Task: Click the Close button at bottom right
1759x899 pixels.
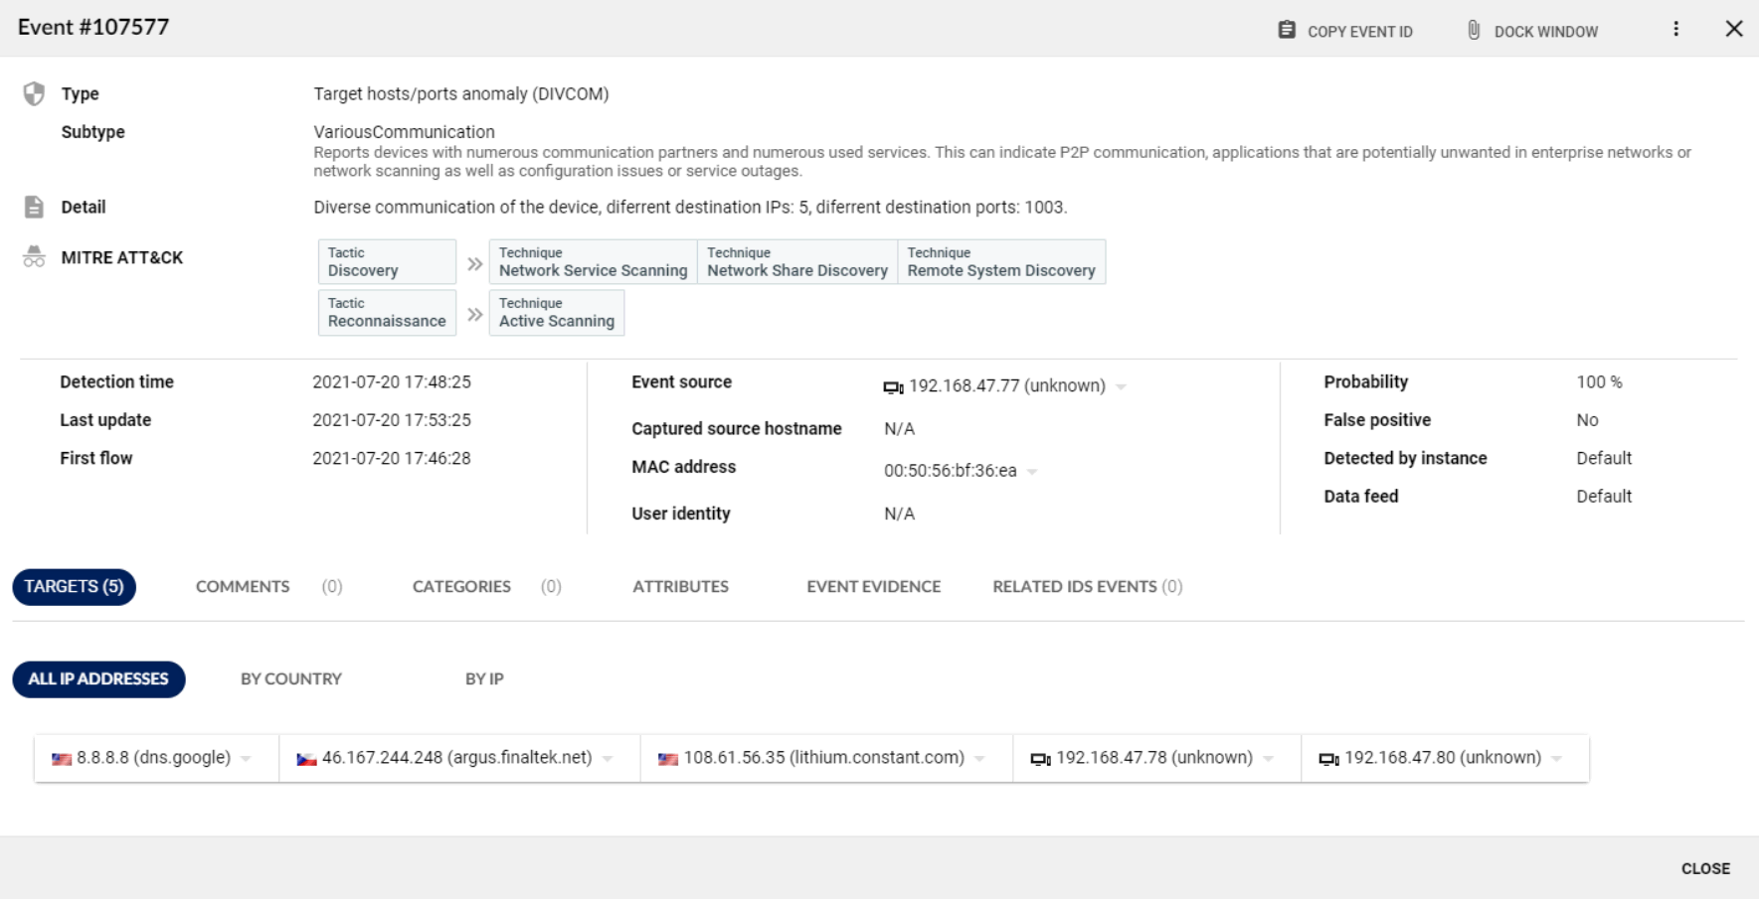Action: 1704,868
